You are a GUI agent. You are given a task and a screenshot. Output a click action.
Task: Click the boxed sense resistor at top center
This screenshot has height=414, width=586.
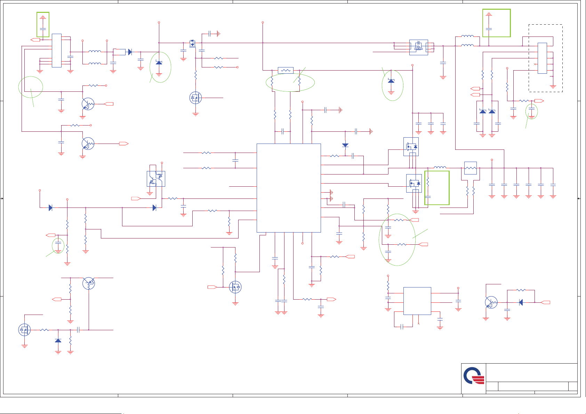[286, 70]
